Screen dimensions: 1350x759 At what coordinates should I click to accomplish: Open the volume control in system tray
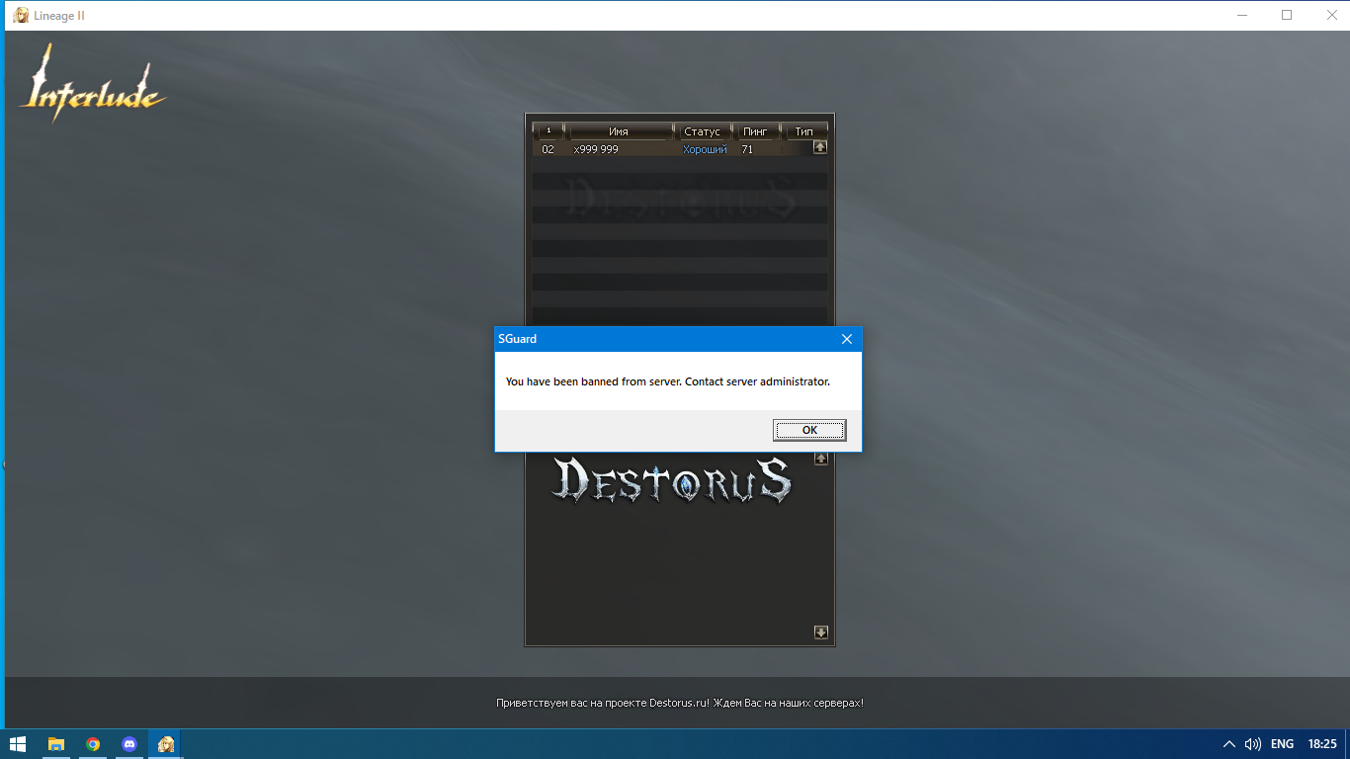click(x=1253, y=744)
